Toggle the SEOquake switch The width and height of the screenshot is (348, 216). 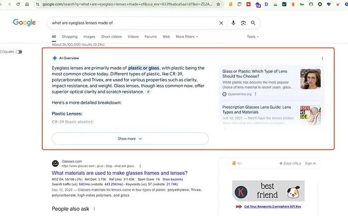coord(19,52)
